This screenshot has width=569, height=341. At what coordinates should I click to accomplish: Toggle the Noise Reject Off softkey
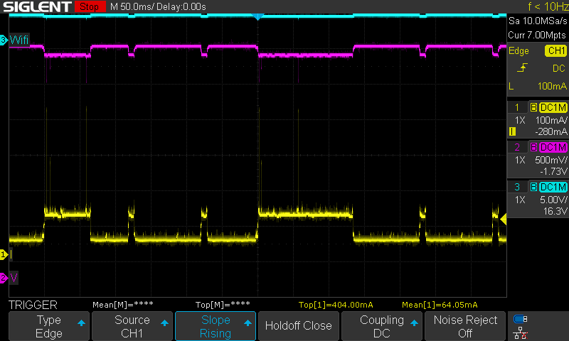pyautogui.click(x=465, y=326)
